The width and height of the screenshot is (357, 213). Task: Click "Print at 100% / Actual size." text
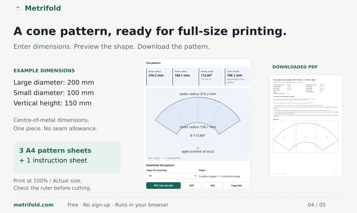[x=48, y=181]
